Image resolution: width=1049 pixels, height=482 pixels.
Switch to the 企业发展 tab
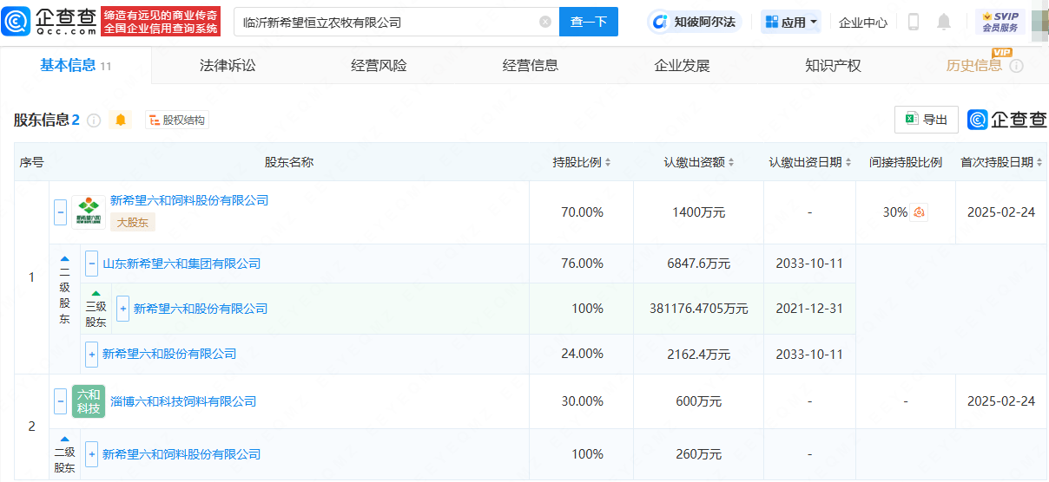coord(682,65)
